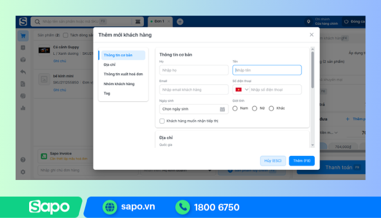This screenshot has width=381, height=218.
Task: Click the scrollbar up arrow in dialog
Action: click(x=313, y=49)
